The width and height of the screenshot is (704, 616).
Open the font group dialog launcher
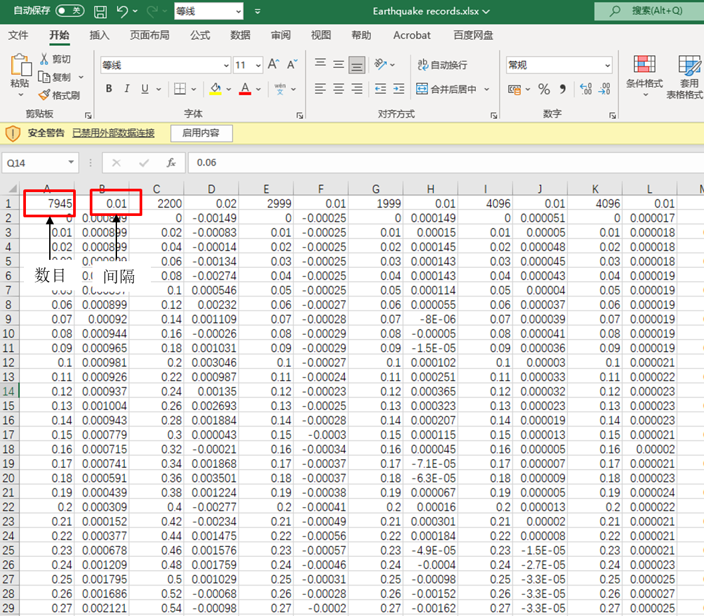(x=299, y=116)
